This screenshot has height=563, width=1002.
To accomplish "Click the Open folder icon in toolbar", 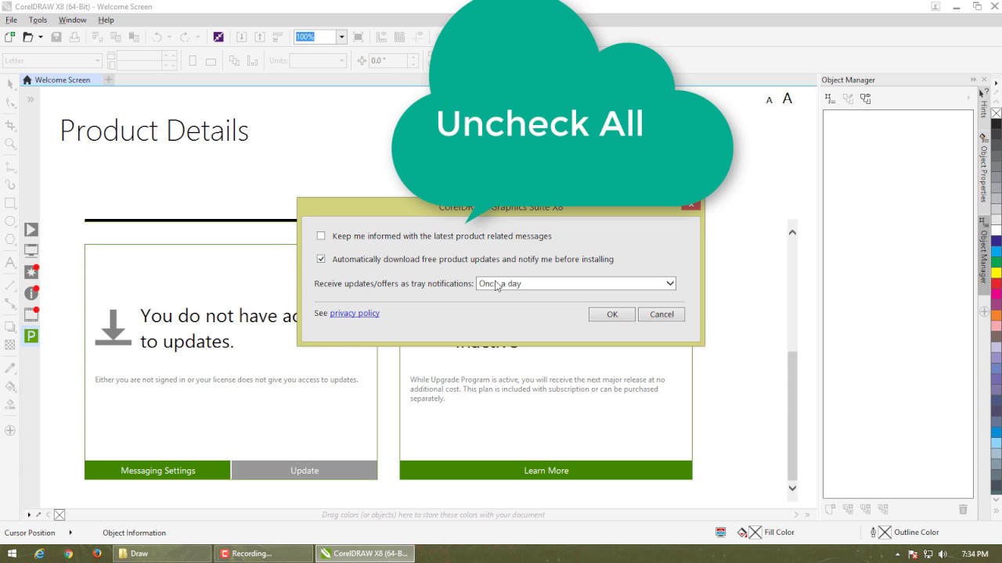I will point(27,37).
